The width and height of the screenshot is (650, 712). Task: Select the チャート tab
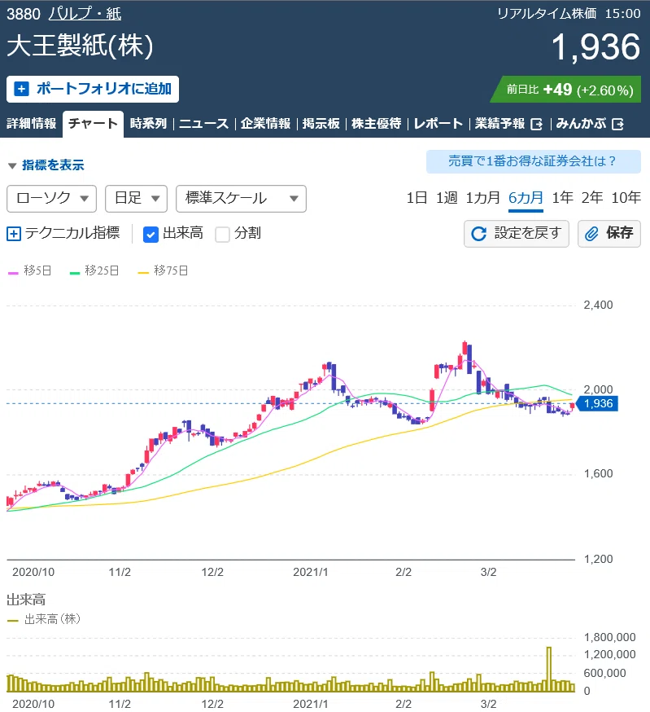coord(93,124)
